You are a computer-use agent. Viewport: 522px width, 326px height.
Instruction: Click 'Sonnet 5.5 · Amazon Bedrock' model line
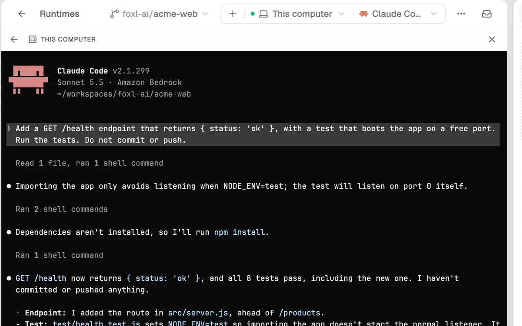tap(119, 82)
